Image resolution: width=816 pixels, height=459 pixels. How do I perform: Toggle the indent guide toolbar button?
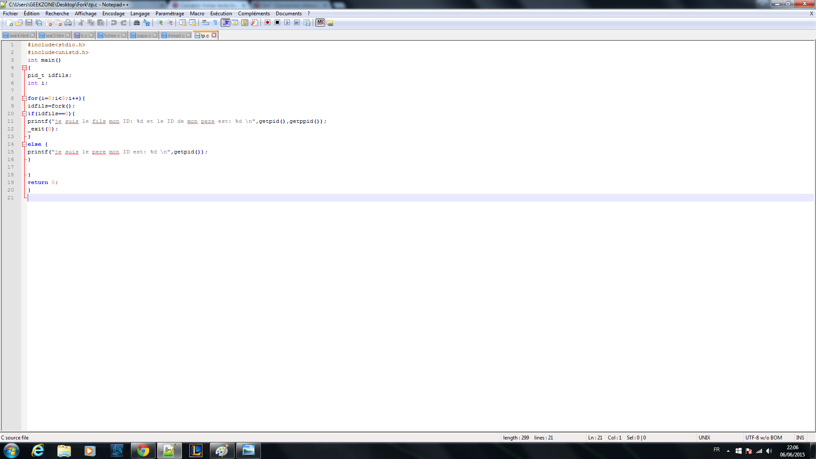pyautogui.click(x=225, y=23)
